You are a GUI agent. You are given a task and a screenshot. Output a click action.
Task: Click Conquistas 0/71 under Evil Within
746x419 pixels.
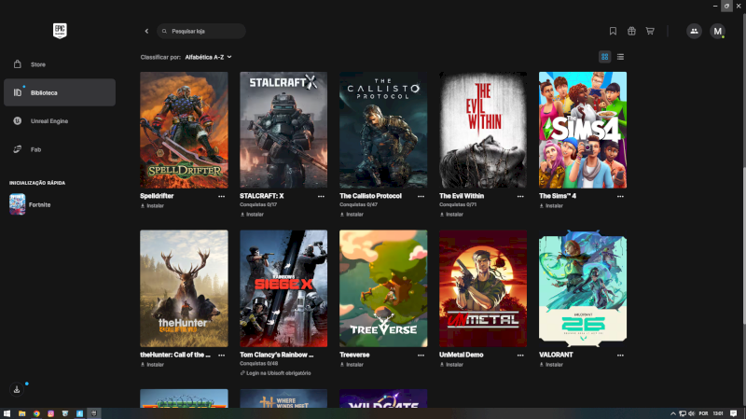pos(458,204)
